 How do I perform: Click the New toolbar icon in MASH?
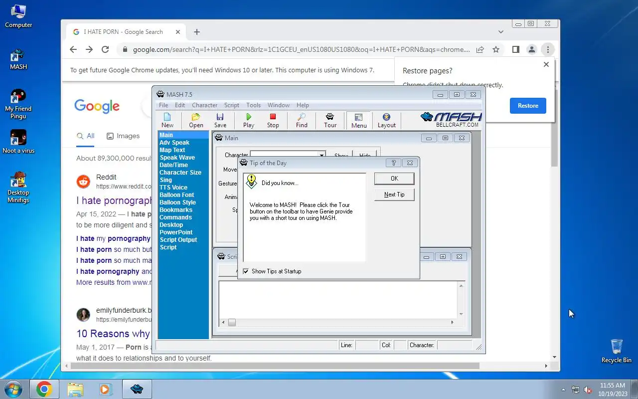point(167,120)
